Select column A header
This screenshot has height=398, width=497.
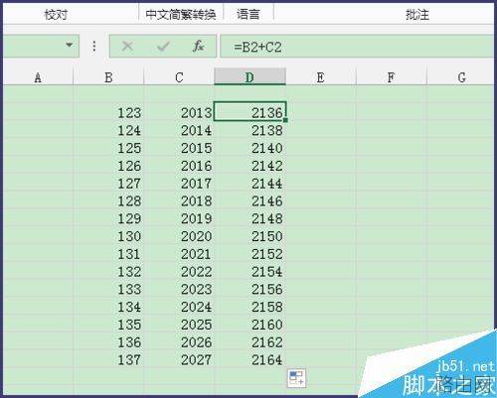point(38,77)
